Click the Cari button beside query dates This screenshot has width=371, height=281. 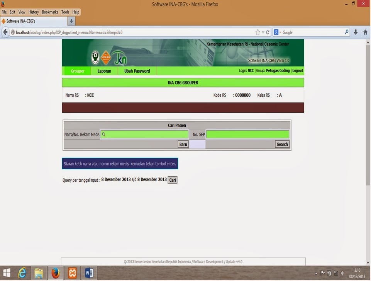click(172, 180)
